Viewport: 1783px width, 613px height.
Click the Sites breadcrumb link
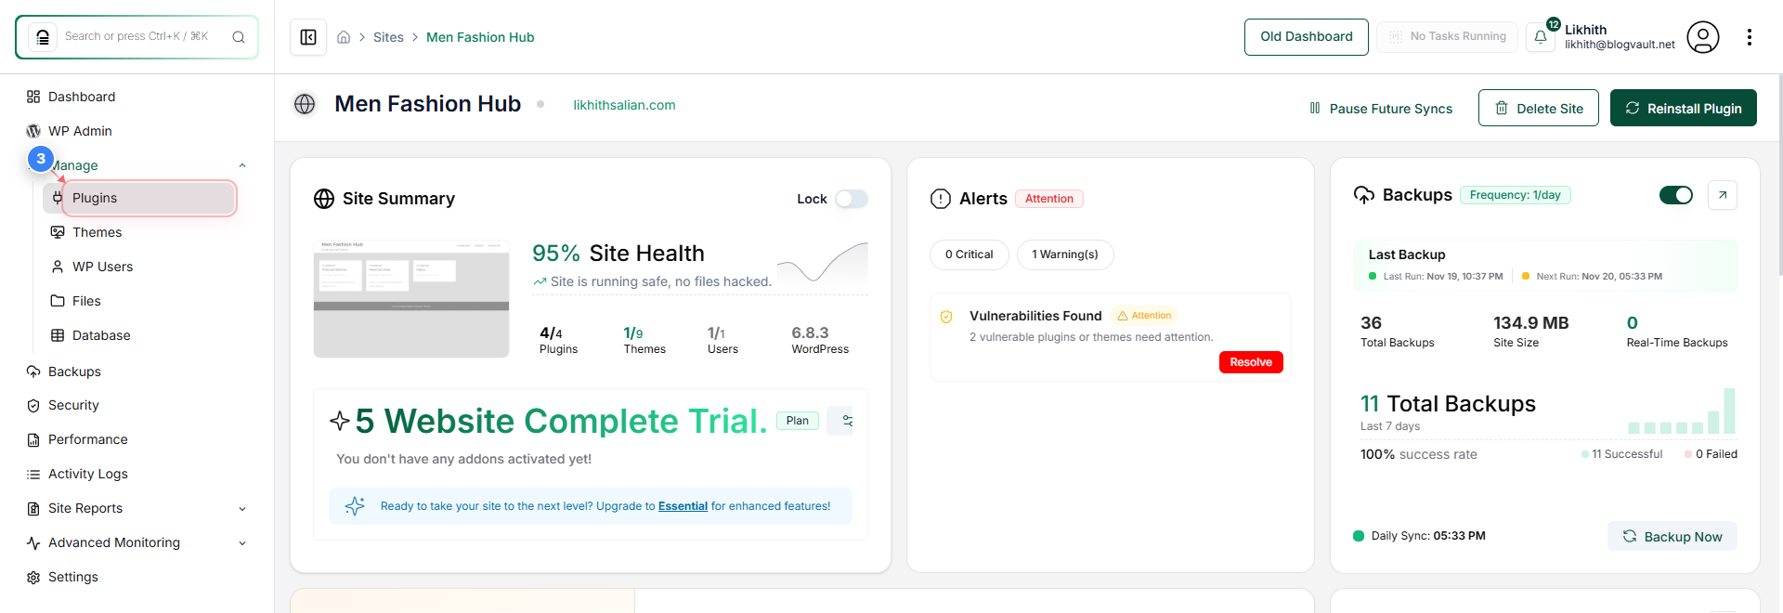388,37
